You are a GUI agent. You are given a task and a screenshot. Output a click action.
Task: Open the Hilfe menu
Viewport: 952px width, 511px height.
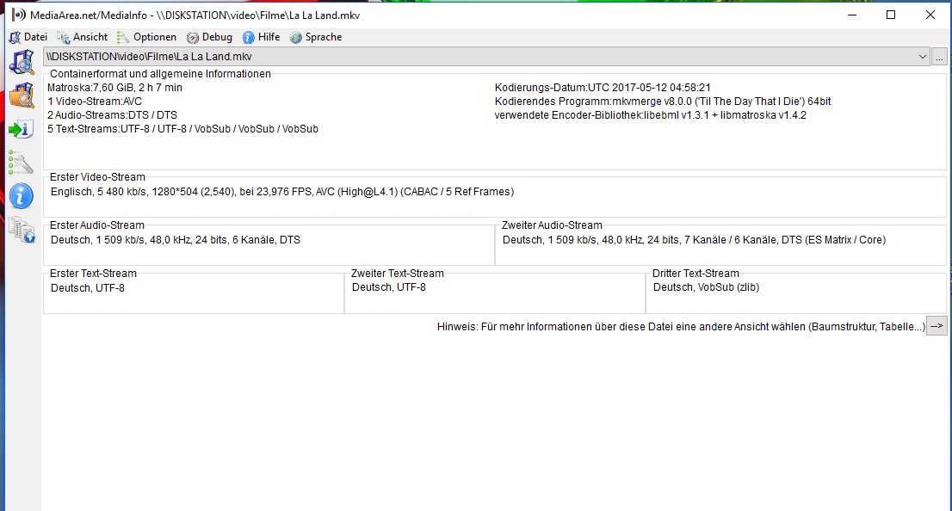tap(261, 37)
